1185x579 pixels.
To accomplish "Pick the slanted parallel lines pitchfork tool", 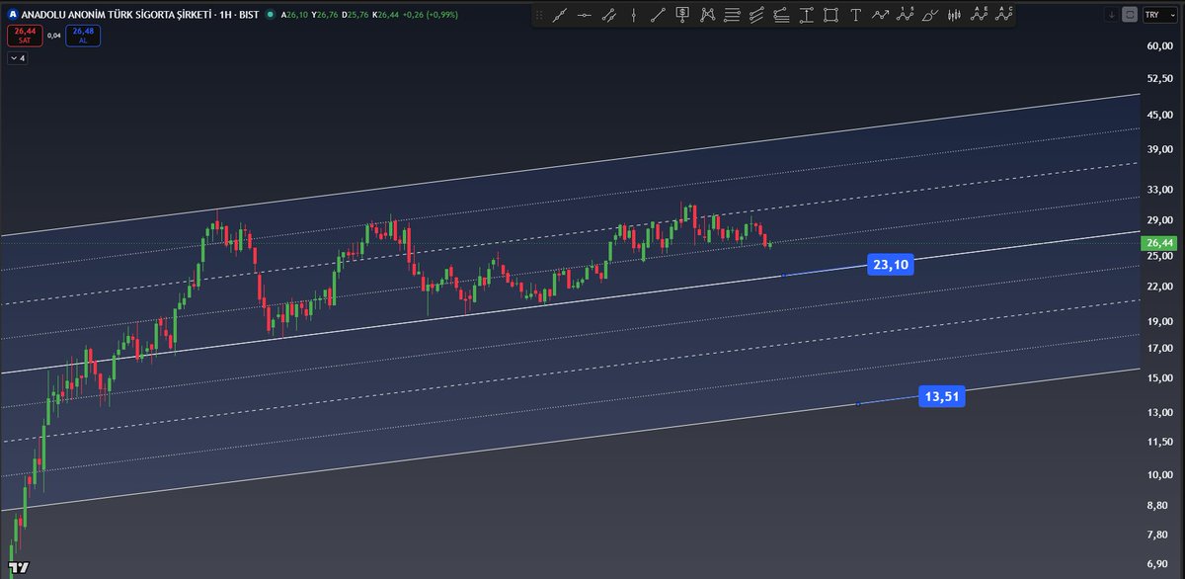I will (756, 15).
